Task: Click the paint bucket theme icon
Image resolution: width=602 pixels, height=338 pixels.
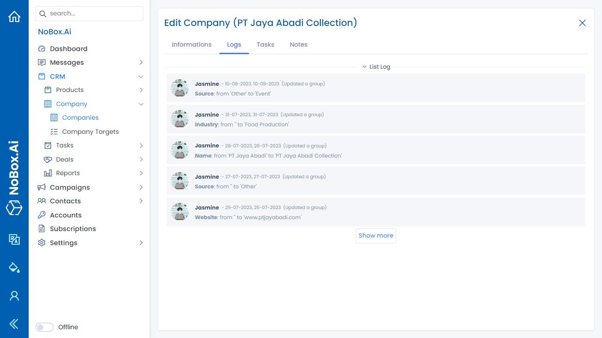Action: (14, 267)
